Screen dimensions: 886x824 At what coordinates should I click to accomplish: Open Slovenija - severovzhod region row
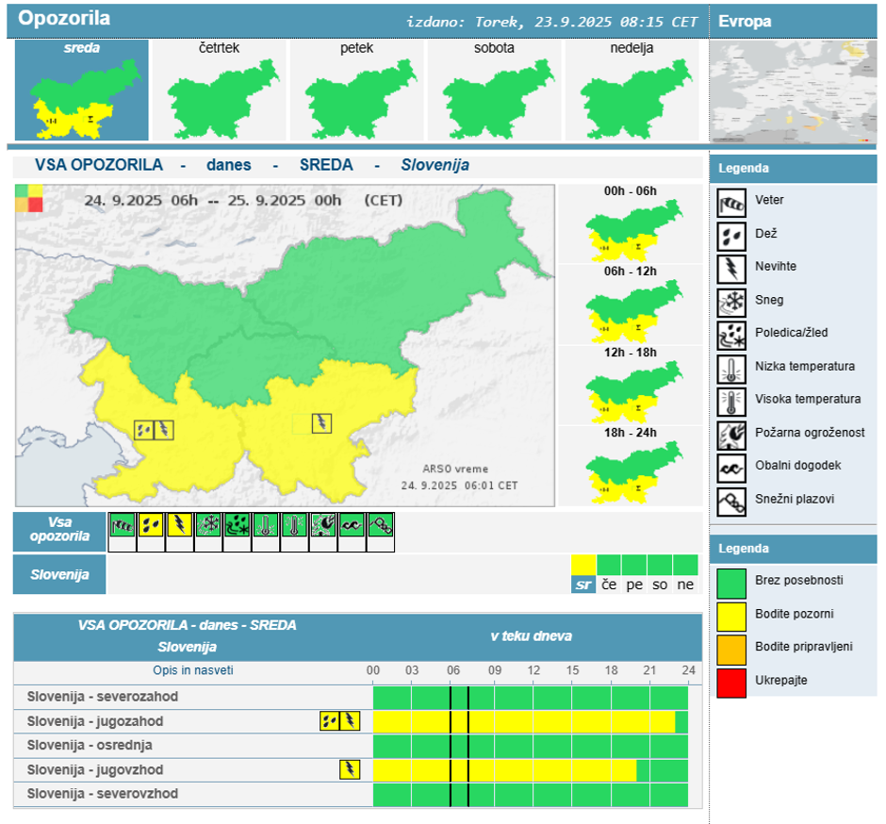[102, 794]
